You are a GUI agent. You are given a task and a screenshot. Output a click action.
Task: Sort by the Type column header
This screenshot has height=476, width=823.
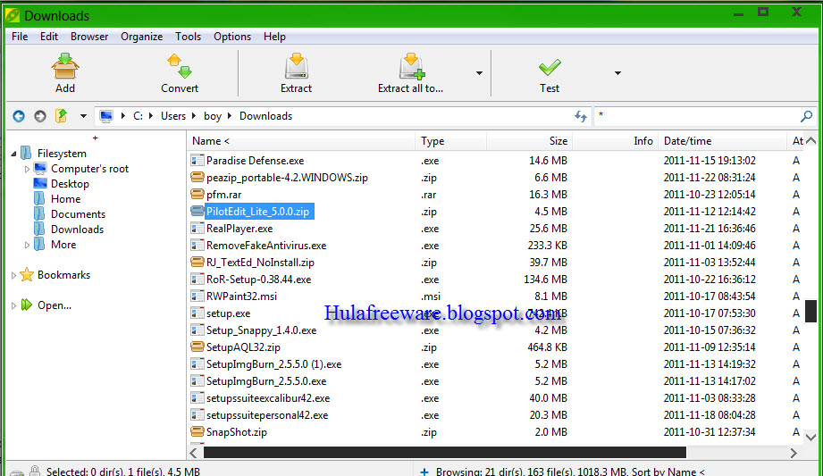[x=451, y=140]
